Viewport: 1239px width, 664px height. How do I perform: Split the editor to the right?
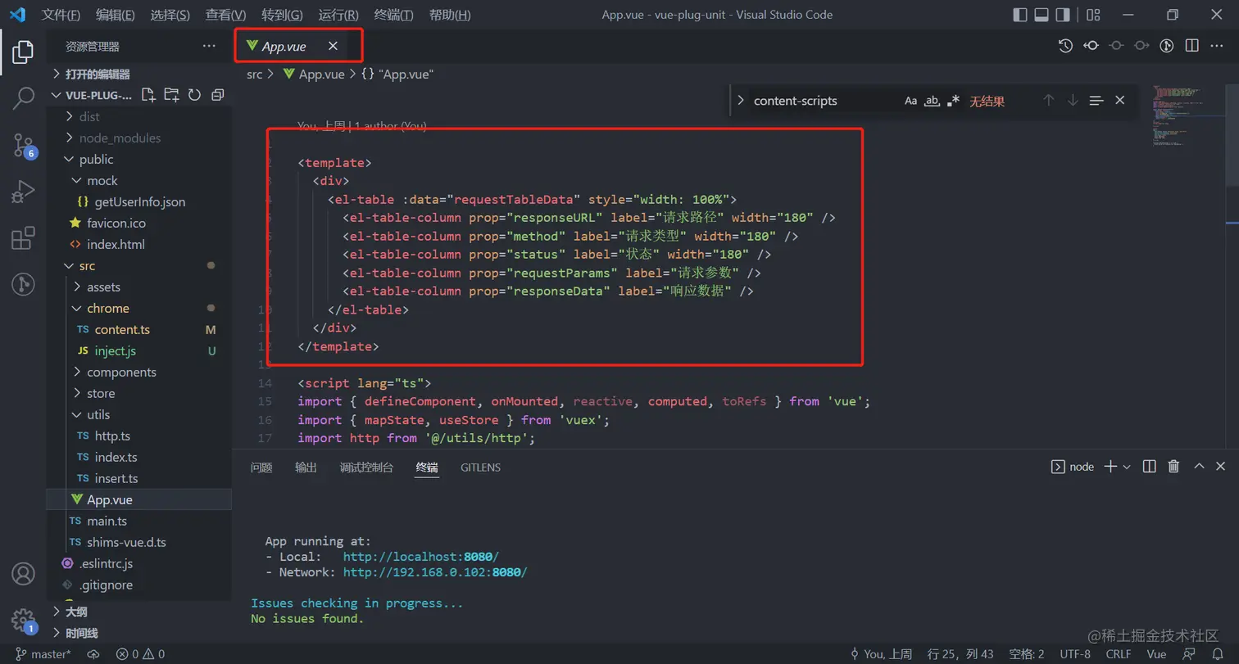[1192, 46]
